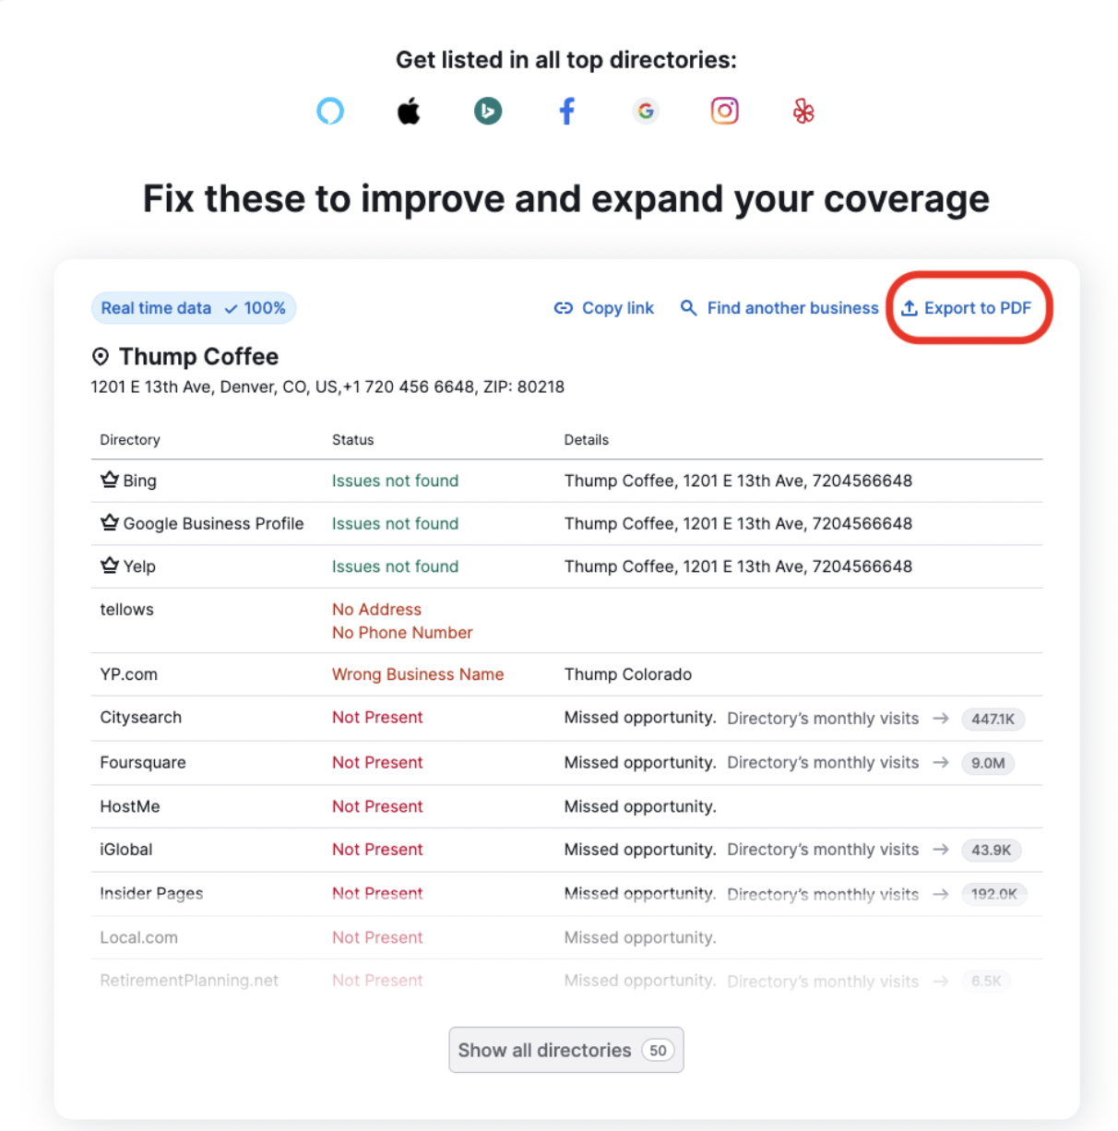This screenshot has height=1131, width=1118.
Task: Click the Yelp logo icon
Action: pos(803,112)
